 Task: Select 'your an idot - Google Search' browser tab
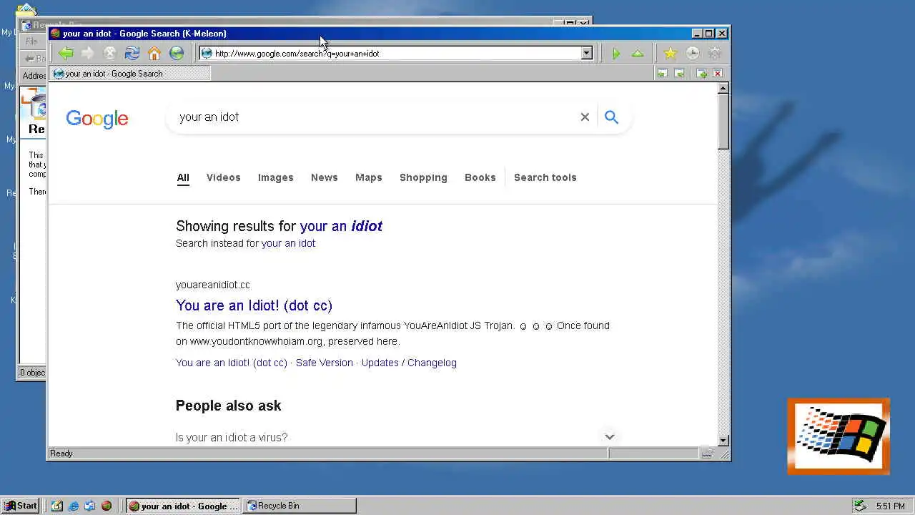130,73
